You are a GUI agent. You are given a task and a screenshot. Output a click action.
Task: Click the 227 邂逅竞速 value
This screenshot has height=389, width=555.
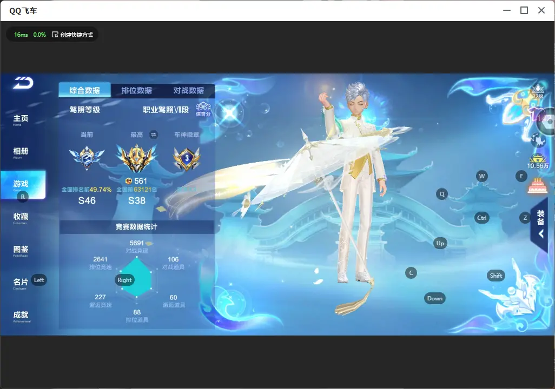tap(100, 297)
